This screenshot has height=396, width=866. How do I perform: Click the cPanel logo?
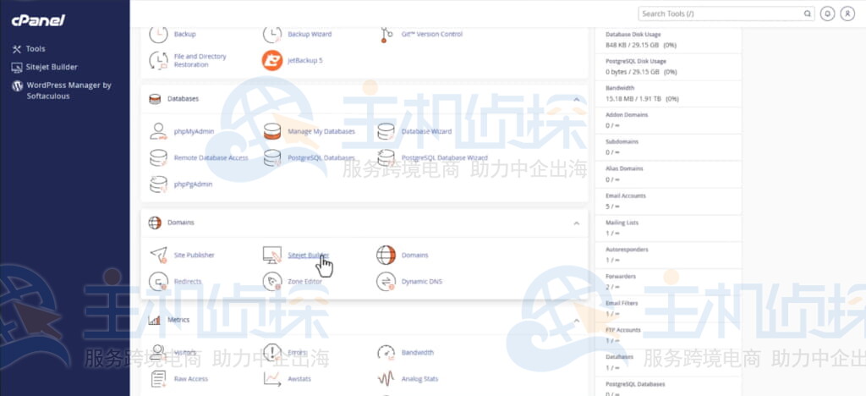coord(38,20)
